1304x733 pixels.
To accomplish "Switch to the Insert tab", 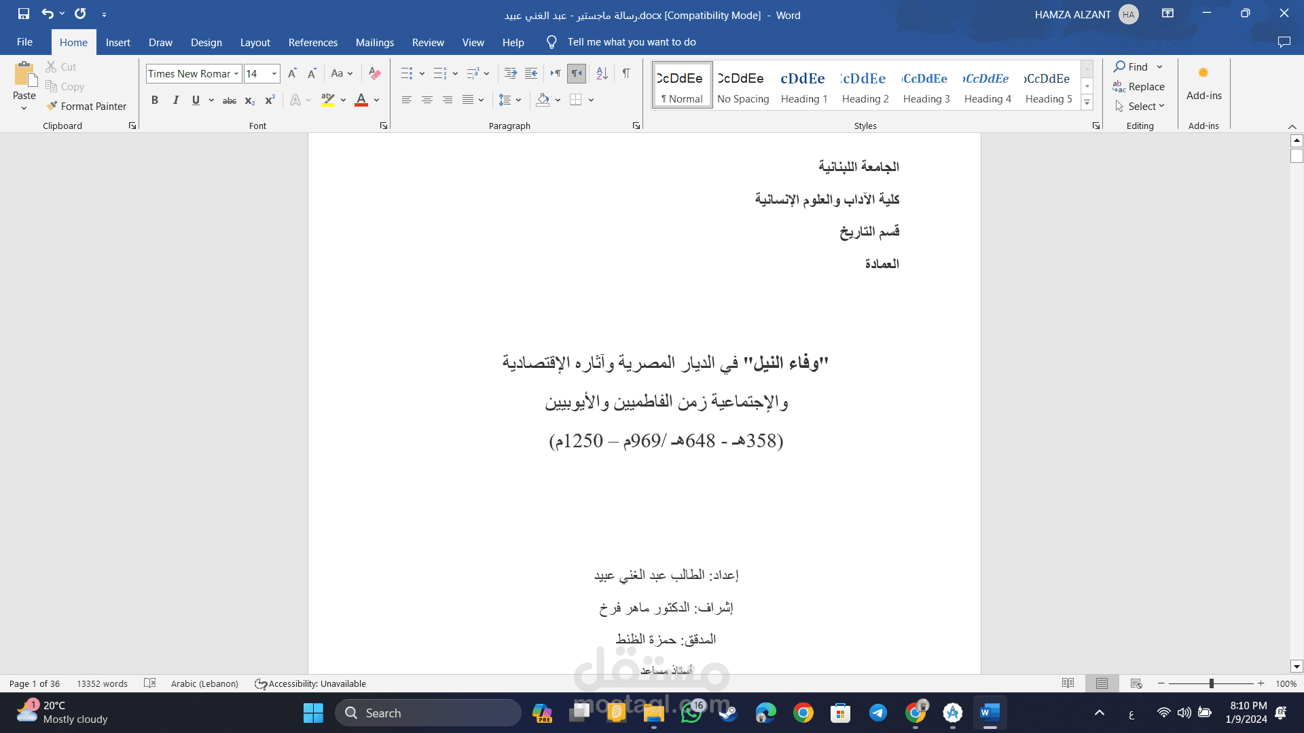I will [117, 42].
